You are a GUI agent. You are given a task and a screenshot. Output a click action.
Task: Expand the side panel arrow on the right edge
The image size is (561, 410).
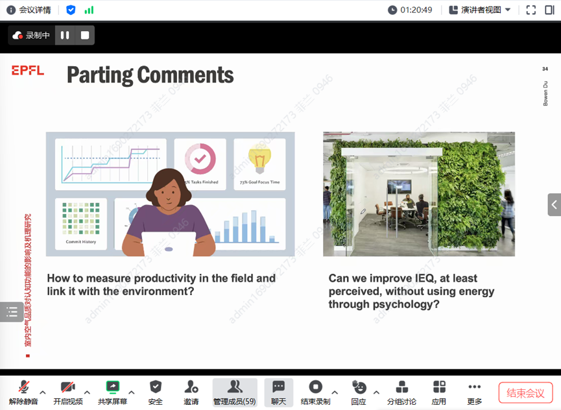(x=554, y=204)
